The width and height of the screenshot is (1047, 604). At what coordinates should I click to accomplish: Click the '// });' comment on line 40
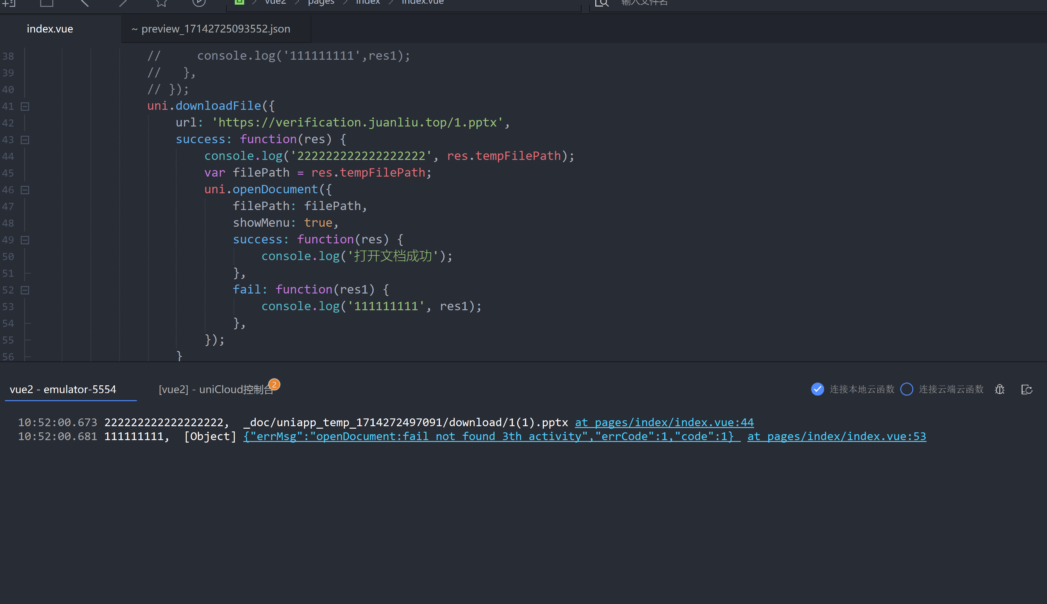point(168,89)
